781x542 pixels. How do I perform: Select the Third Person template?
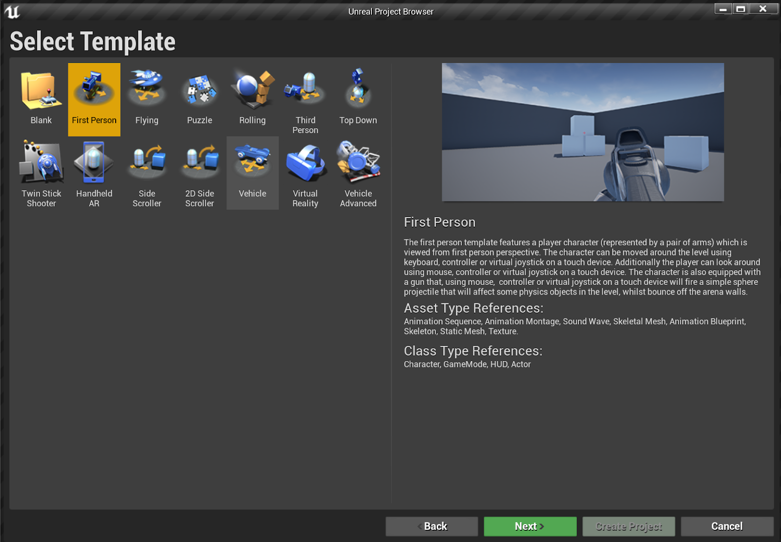305,100
